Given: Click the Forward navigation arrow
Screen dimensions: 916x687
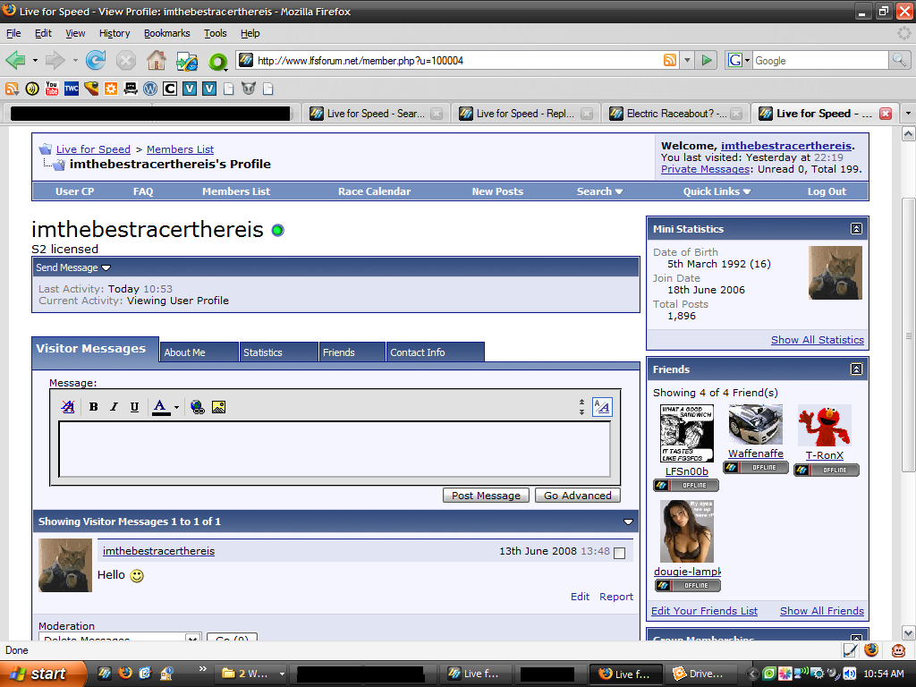Looking at the screenshot, I should [x=55, y=60].
